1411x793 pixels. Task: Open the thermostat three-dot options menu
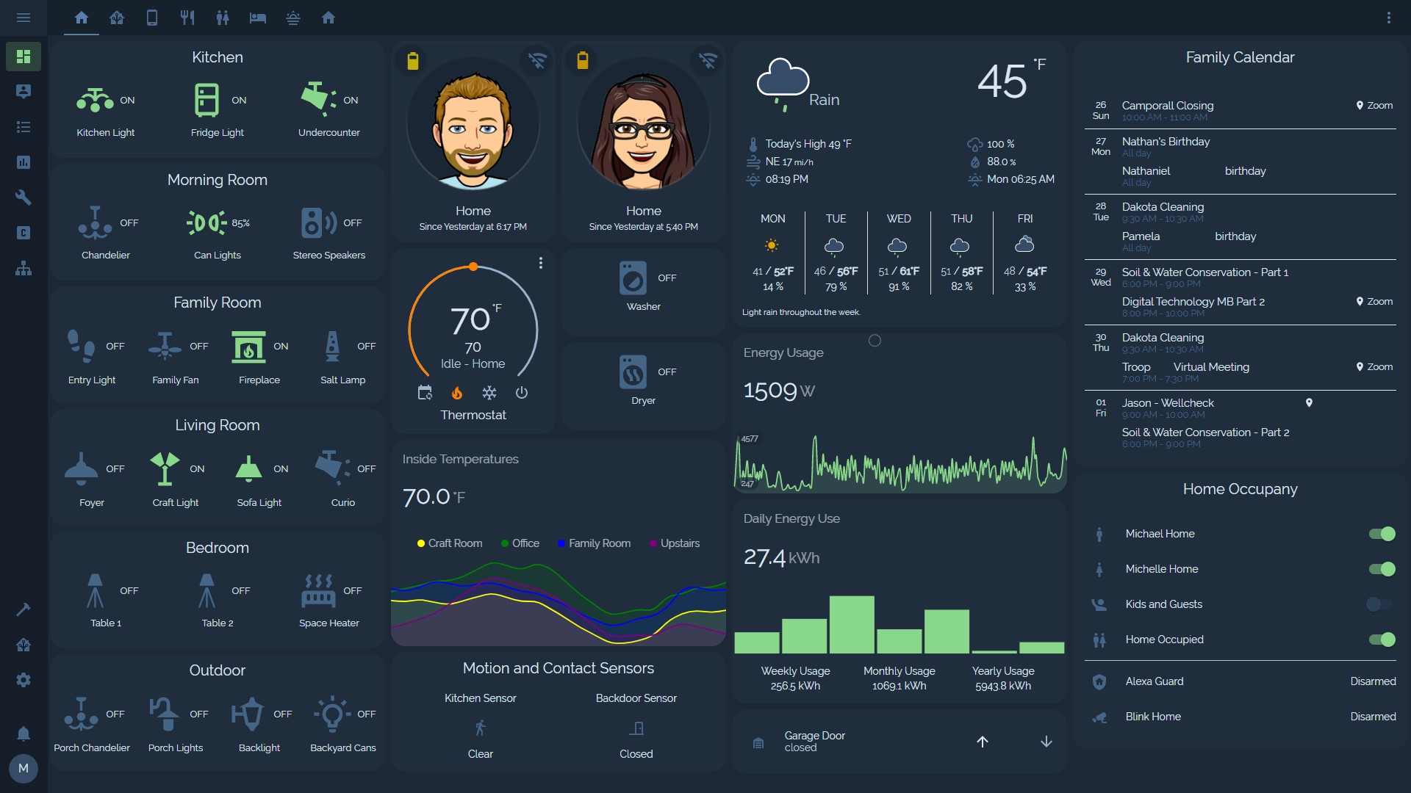[541, 263]
